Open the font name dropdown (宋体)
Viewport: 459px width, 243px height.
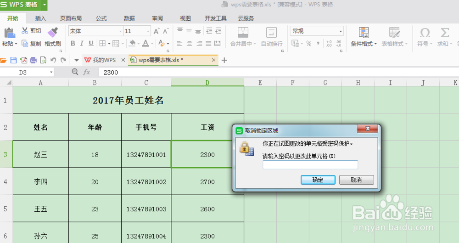point(120,31)
